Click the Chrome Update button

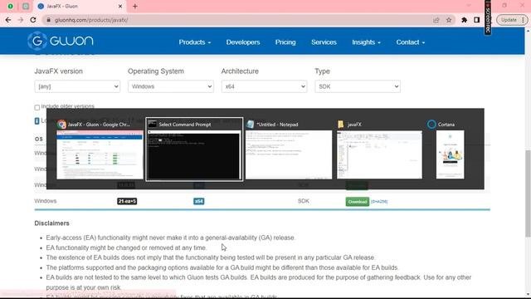pyautogui.click(x=512, y=20)
